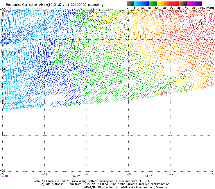Click the purple 14:16 time label
215x189 pixels.
pyautogui.click(x=4, y=176)
